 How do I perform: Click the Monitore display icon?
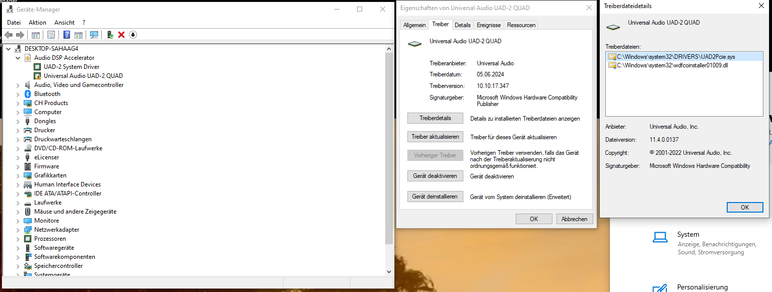[x=28, y=221]
